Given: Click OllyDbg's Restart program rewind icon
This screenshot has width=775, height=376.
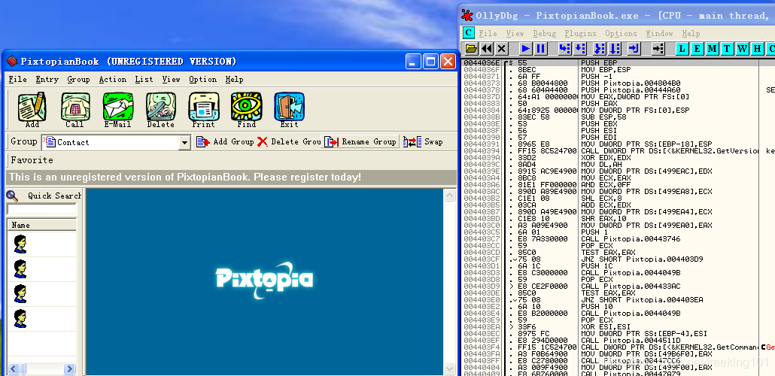Looking at the screenshot, I should (x=487, y=48).
